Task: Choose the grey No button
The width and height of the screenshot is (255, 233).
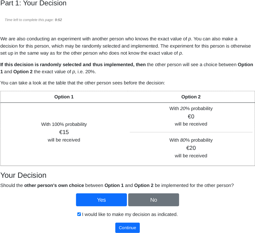Action: pyautogui.click(x=154, y=200)
